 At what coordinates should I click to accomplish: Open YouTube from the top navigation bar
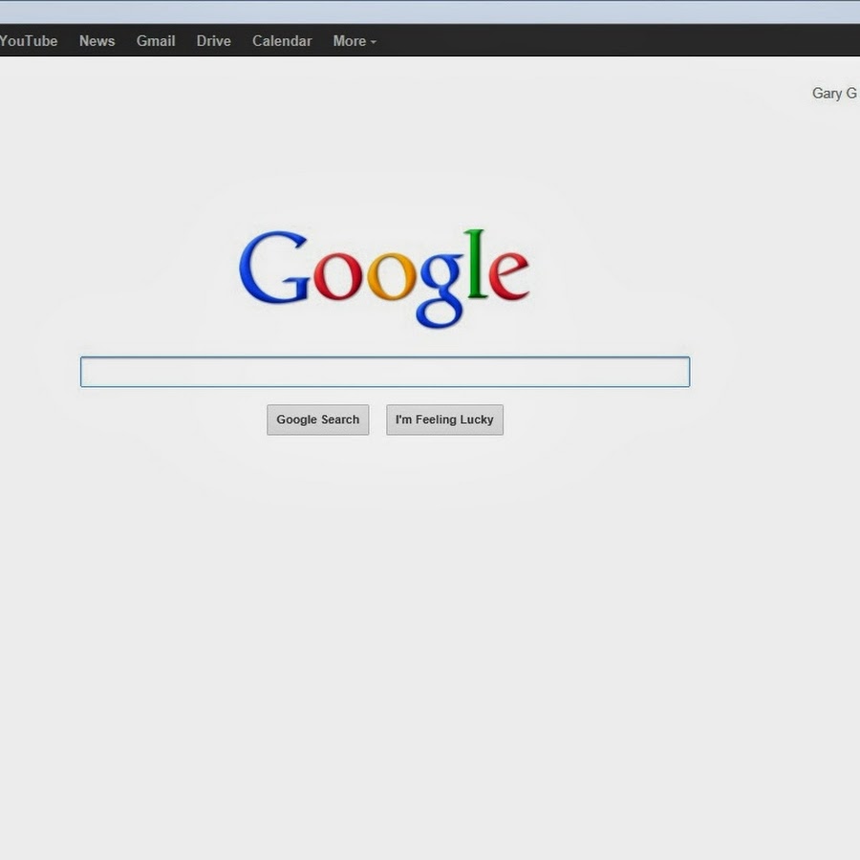point(29,41)
